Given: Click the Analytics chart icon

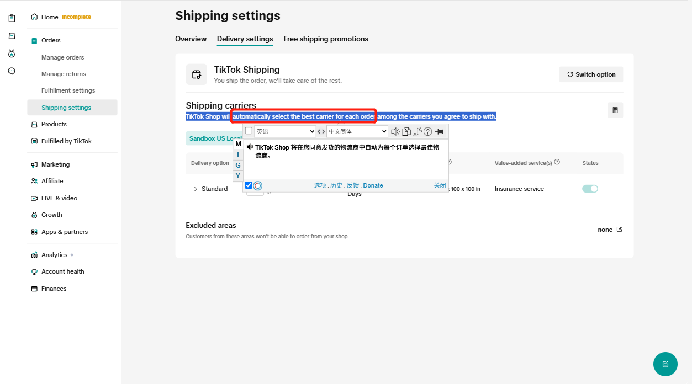Looking at the screenshot, I should pos(34,255).
